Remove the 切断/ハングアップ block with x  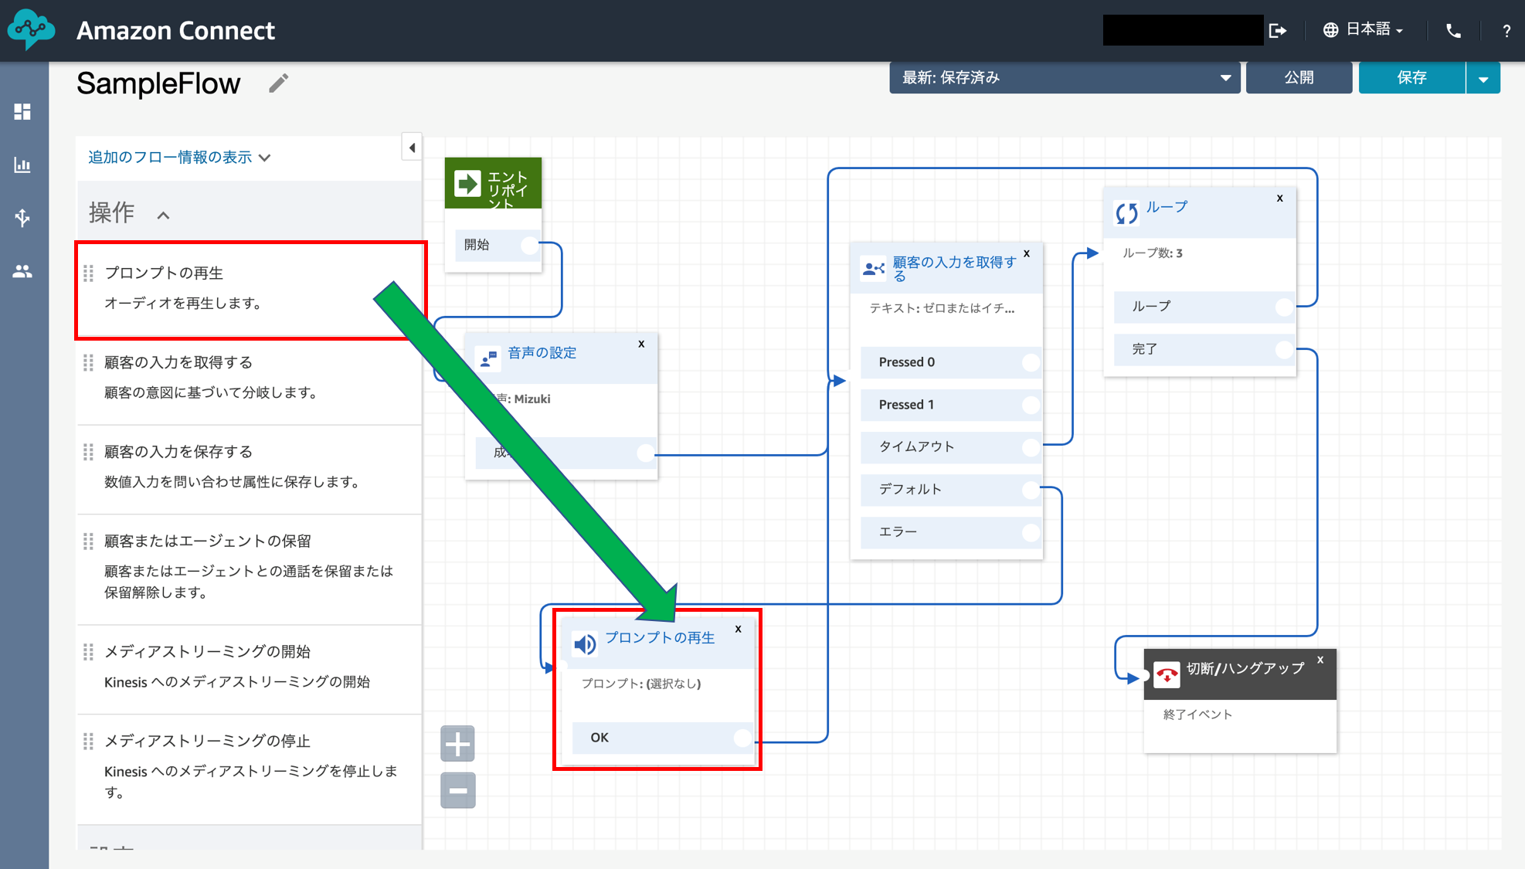(1321, 660)
